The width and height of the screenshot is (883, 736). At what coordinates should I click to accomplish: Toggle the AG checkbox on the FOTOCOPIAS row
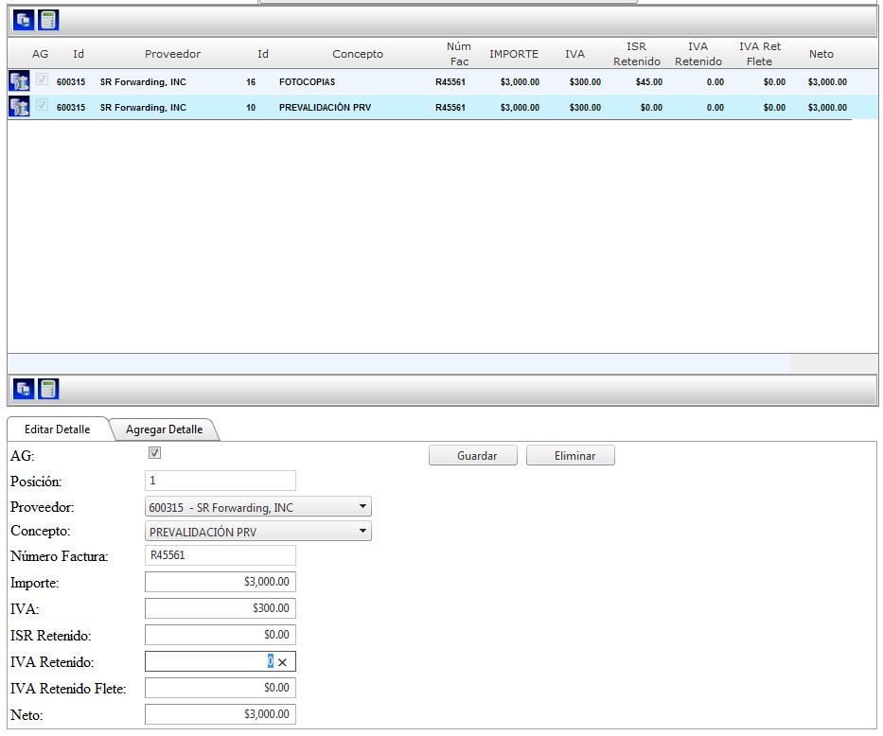point(42,79)
